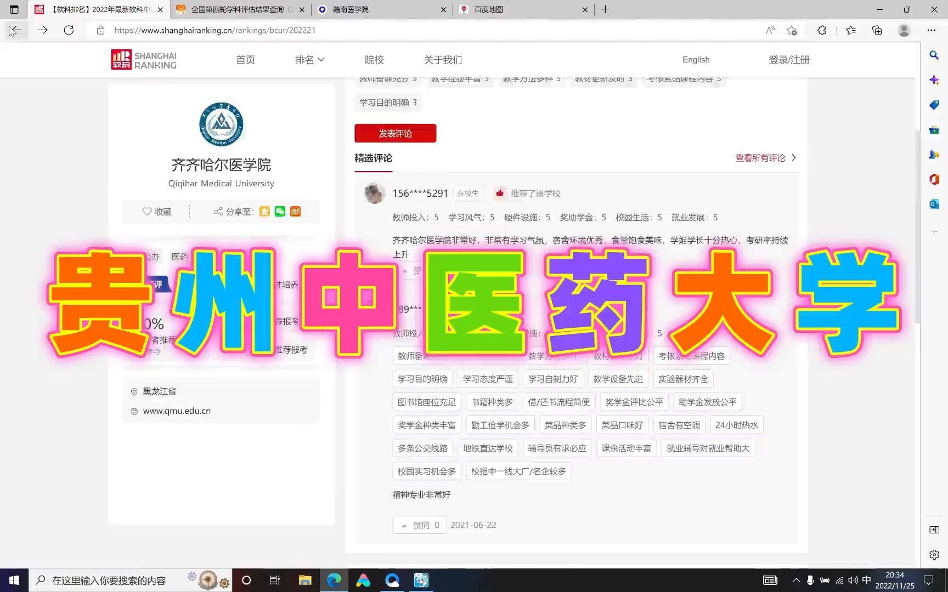Viewport: 948px width, 592px height.
Task: Add page to favorites star icon
Action: 792,30
